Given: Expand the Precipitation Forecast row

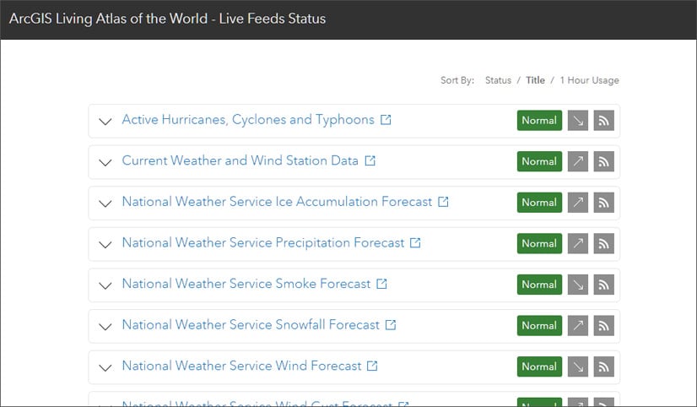Looking at the screenshot, I should [x=105, y=244].
